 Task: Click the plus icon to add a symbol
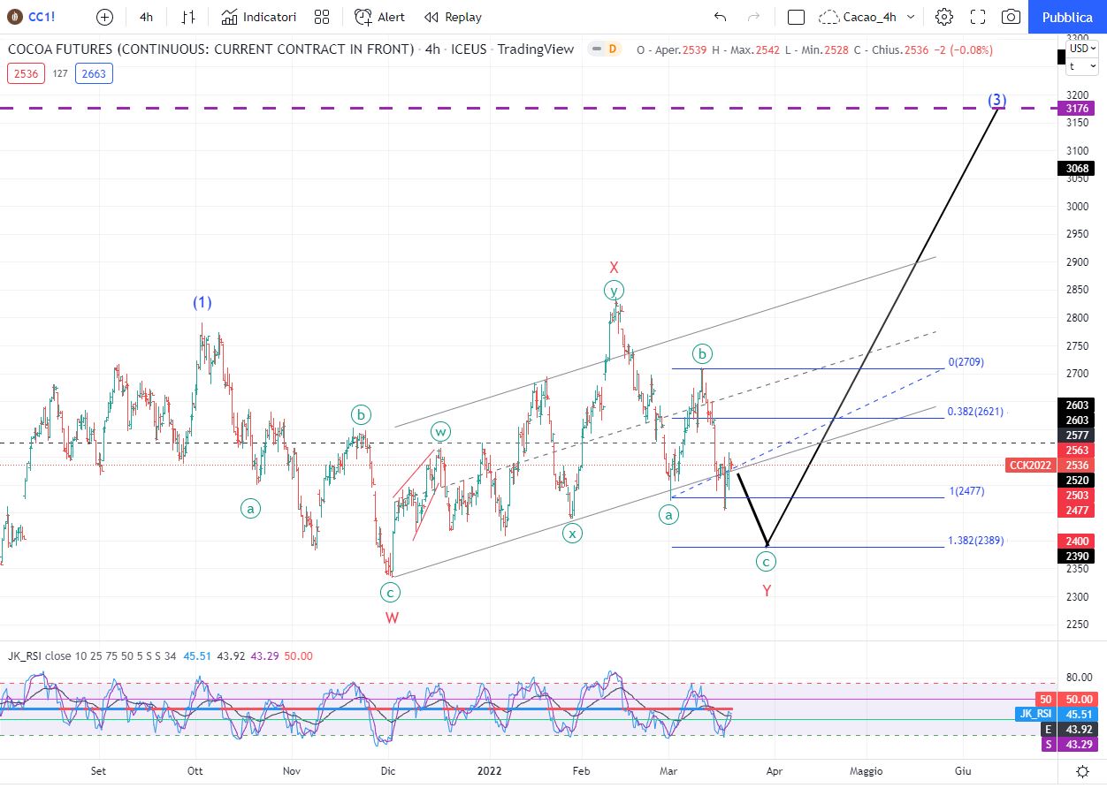click(x=104, y=17)
